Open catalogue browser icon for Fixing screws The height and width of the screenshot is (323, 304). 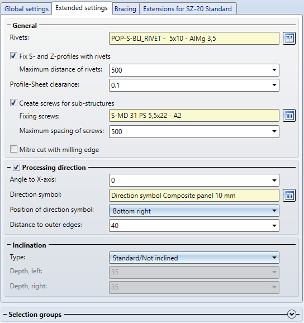click(x=289, y=116)
